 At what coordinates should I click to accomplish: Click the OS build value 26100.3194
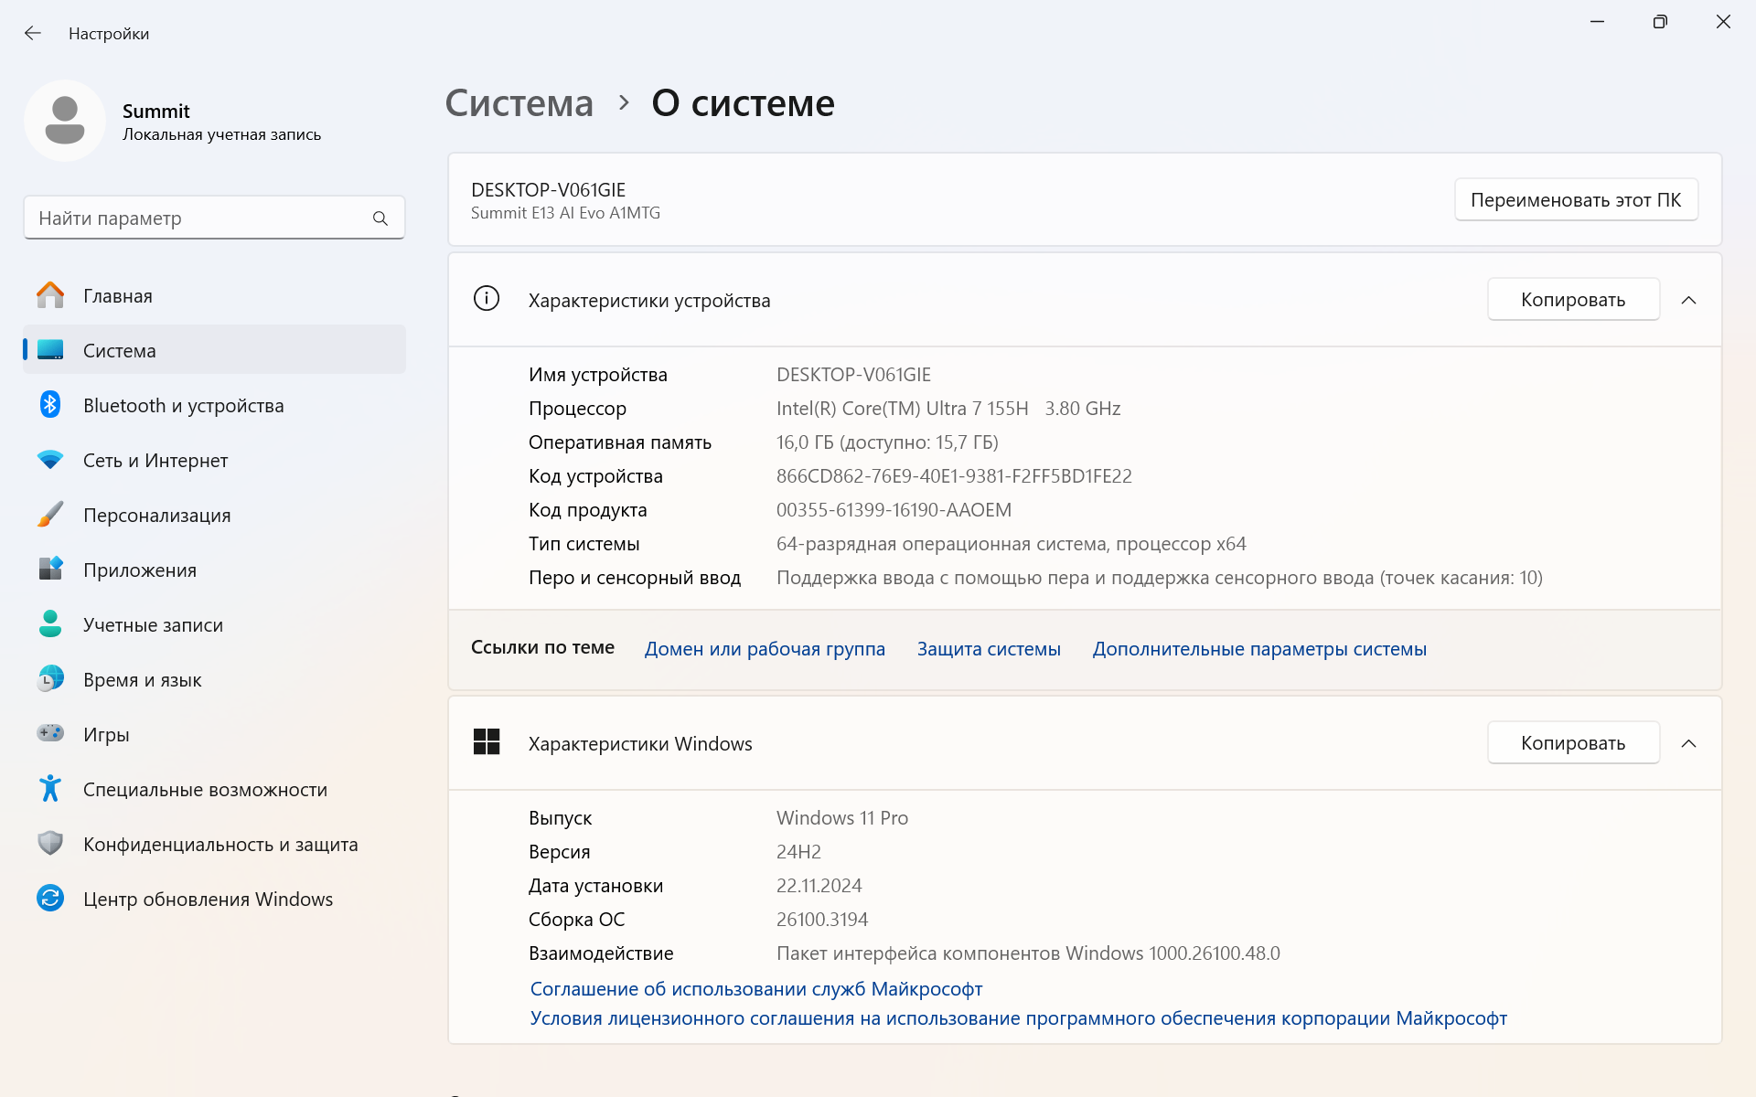click(x=822, y=920)
